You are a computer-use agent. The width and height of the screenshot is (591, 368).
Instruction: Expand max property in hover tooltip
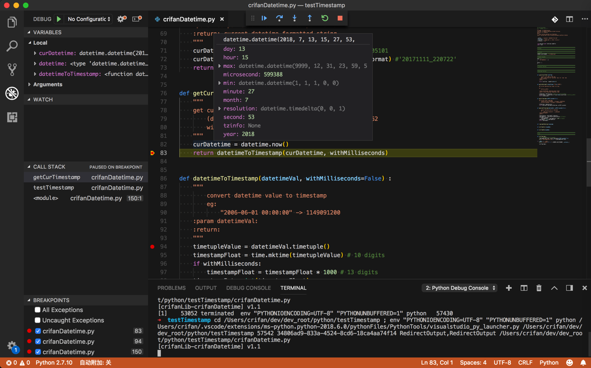tap(220, 66)
